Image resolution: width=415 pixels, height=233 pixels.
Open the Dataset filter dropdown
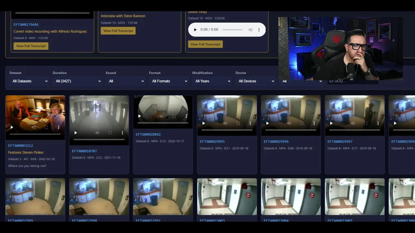pyautogui.click(x=30, y=81)
